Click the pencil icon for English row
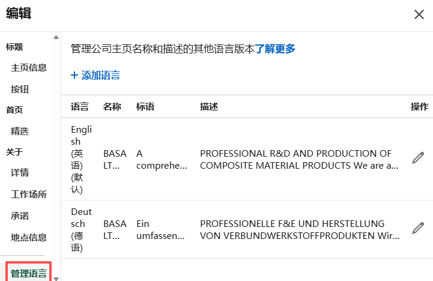This screenshot has width=433, height=281. [x=418, y=159]
